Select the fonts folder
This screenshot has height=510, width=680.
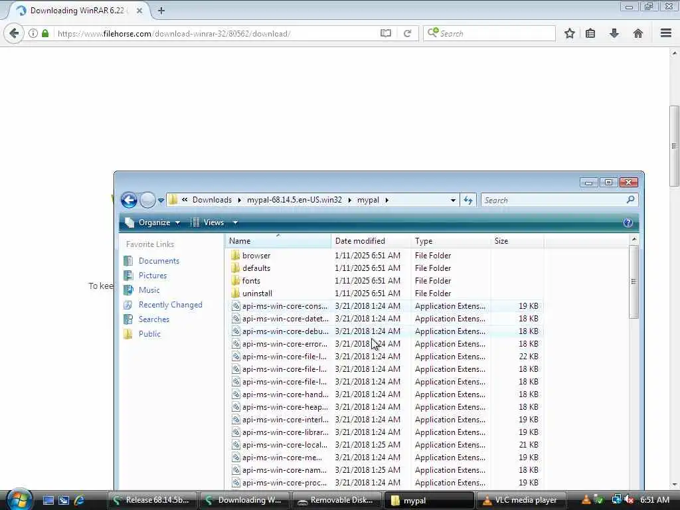click(251, 281)
